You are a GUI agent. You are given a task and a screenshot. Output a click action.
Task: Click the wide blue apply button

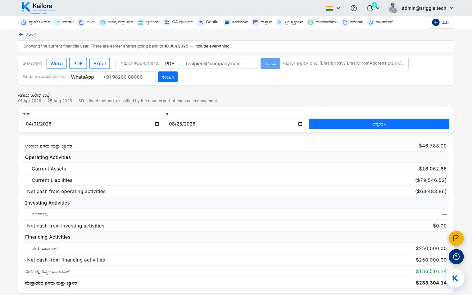click(379, 124)
